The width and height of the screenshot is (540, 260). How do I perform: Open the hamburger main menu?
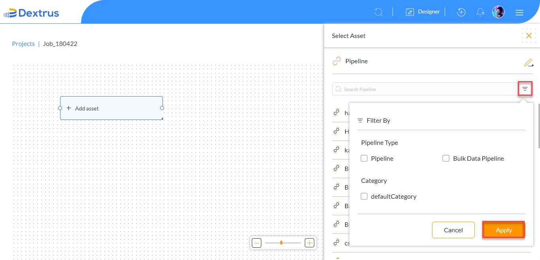[x=519, y=13]
